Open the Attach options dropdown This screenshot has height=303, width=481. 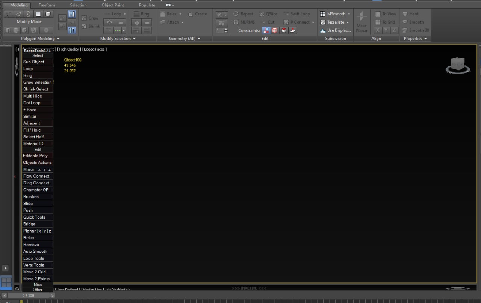[183, 22]
